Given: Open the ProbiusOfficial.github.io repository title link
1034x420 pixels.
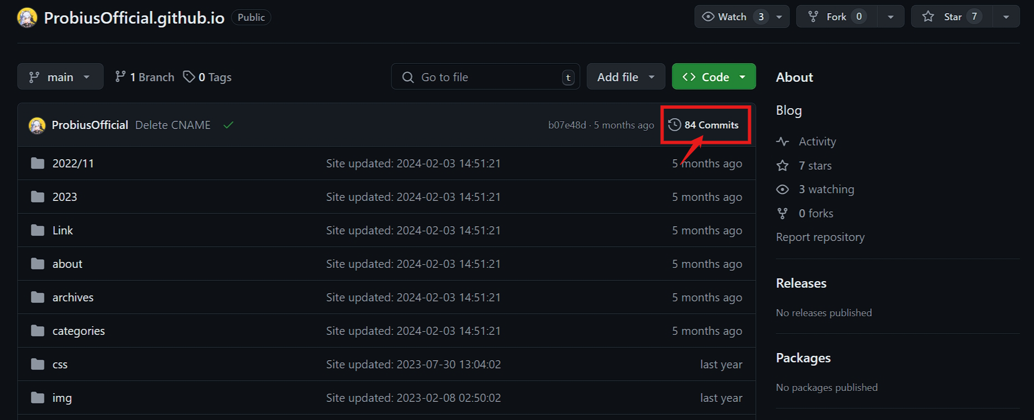Looking at the screenshot, I should point(134,18).
